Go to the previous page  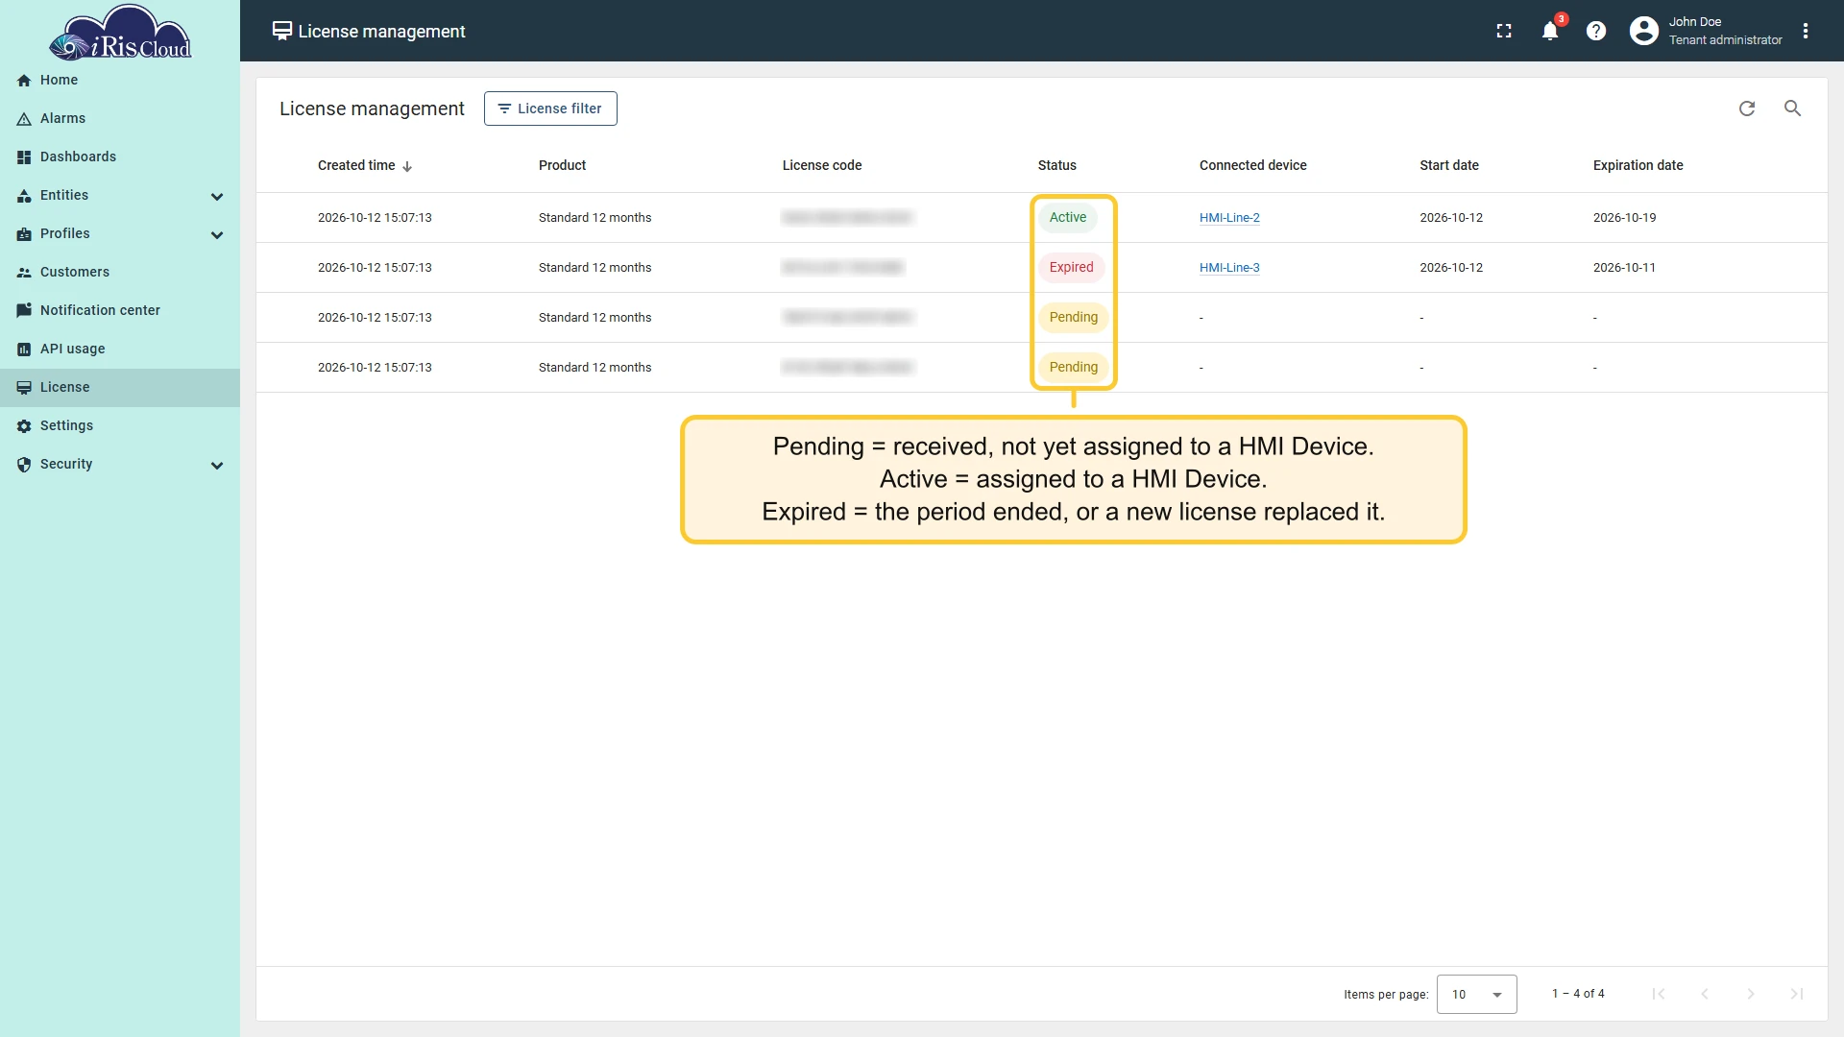(x=1705, y=994)
